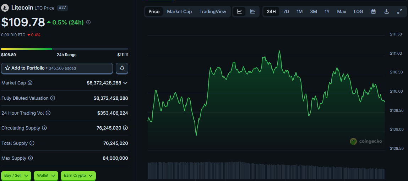Select the Max time range
Screen dimensions: 408x181
pos(342,11)
